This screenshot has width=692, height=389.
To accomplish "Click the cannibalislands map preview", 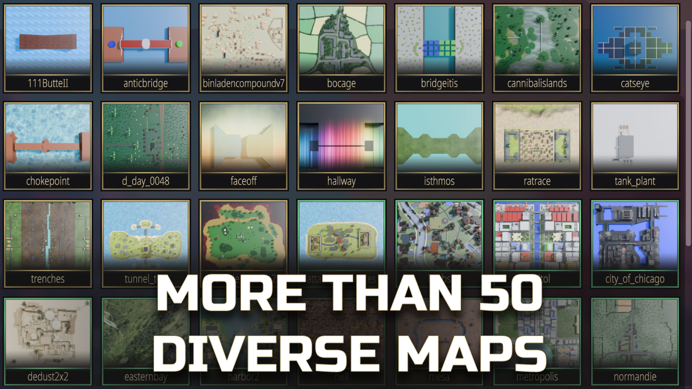I will click(x=537, y=48).
